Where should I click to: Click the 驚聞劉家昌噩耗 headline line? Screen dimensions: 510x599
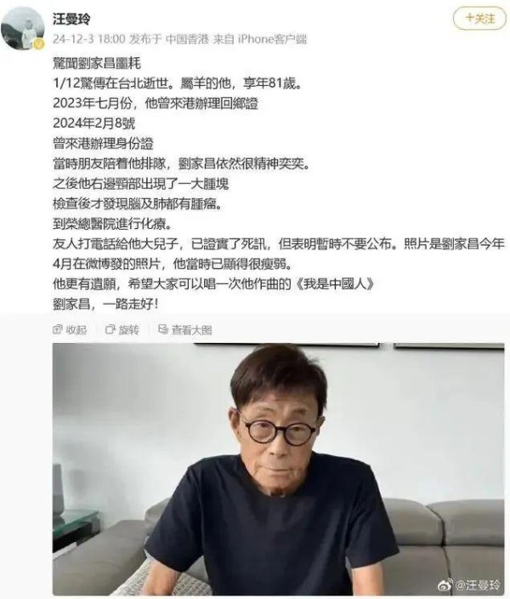pyautogui.click(x=97, y=64)
